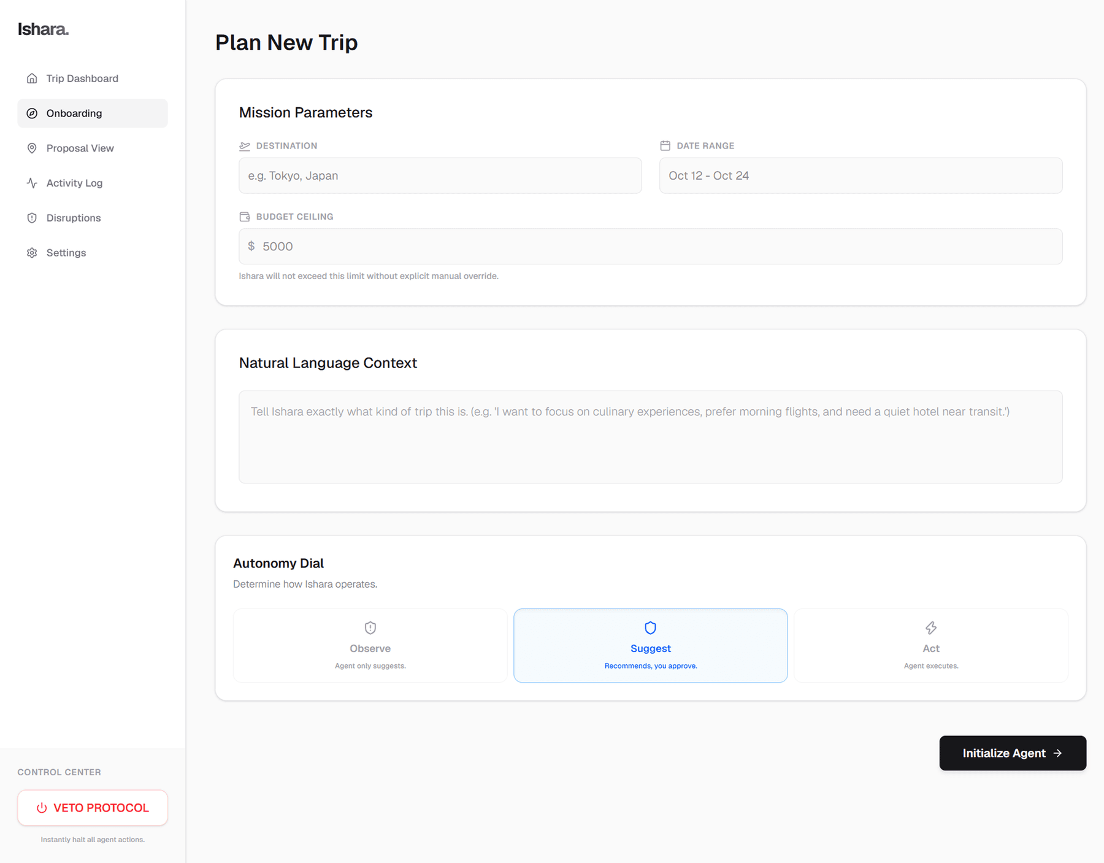Click the pulse icon beside Activity Log
This screenshot has width=1104, height=863.
[x=32, y=183]
